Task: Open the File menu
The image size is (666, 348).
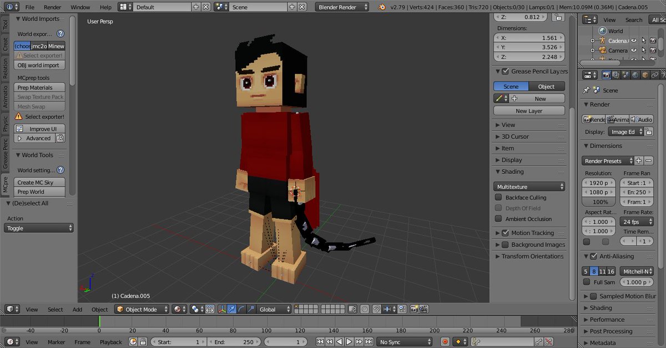Action: pos(29,7)
